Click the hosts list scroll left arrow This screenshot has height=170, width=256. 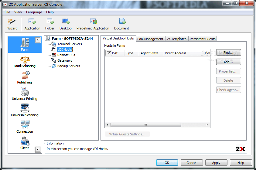[108, 125]
